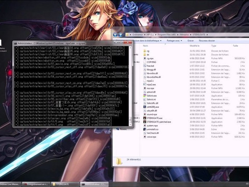
Task: Click STEINS;GATE breadcrumb segment
Action: coord(199,35)
